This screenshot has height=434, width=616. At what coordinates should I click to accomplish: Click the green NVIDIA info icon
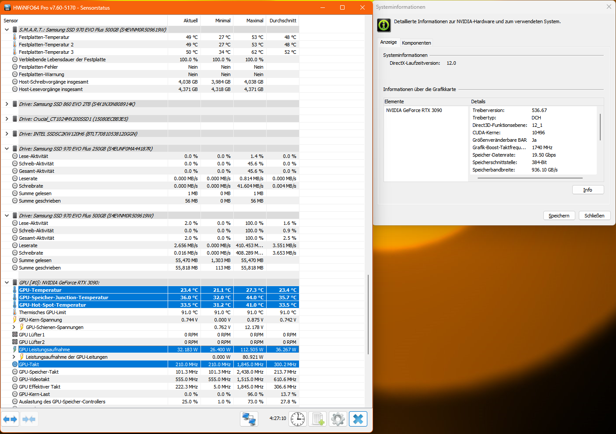click(x=384, y=25)
